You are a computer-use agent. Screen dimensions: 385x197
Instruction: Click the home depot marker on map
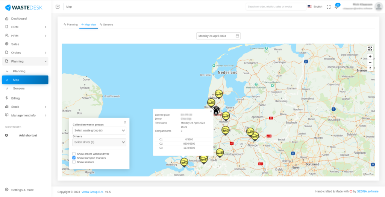tap(216, 111)
